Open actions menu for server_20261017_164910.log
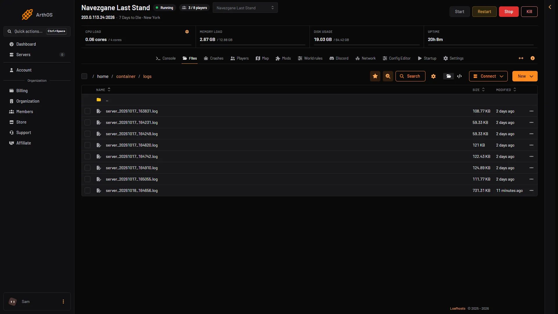Image resolution: width=558 pixels, height=314 pixels. coord(531,168)
